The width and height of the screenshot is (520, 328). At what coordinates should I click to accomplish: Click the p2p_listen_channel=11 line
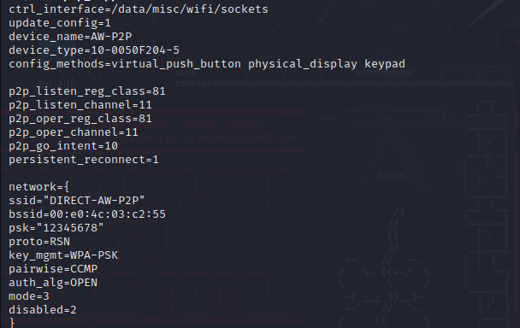[80, 105]
